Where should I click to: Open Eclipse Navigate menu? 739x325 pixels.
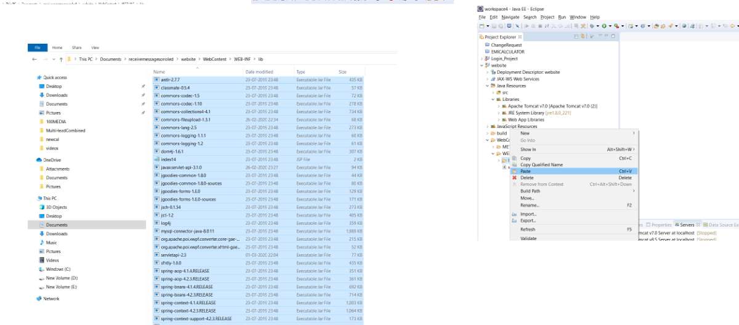tap(510, 17)
